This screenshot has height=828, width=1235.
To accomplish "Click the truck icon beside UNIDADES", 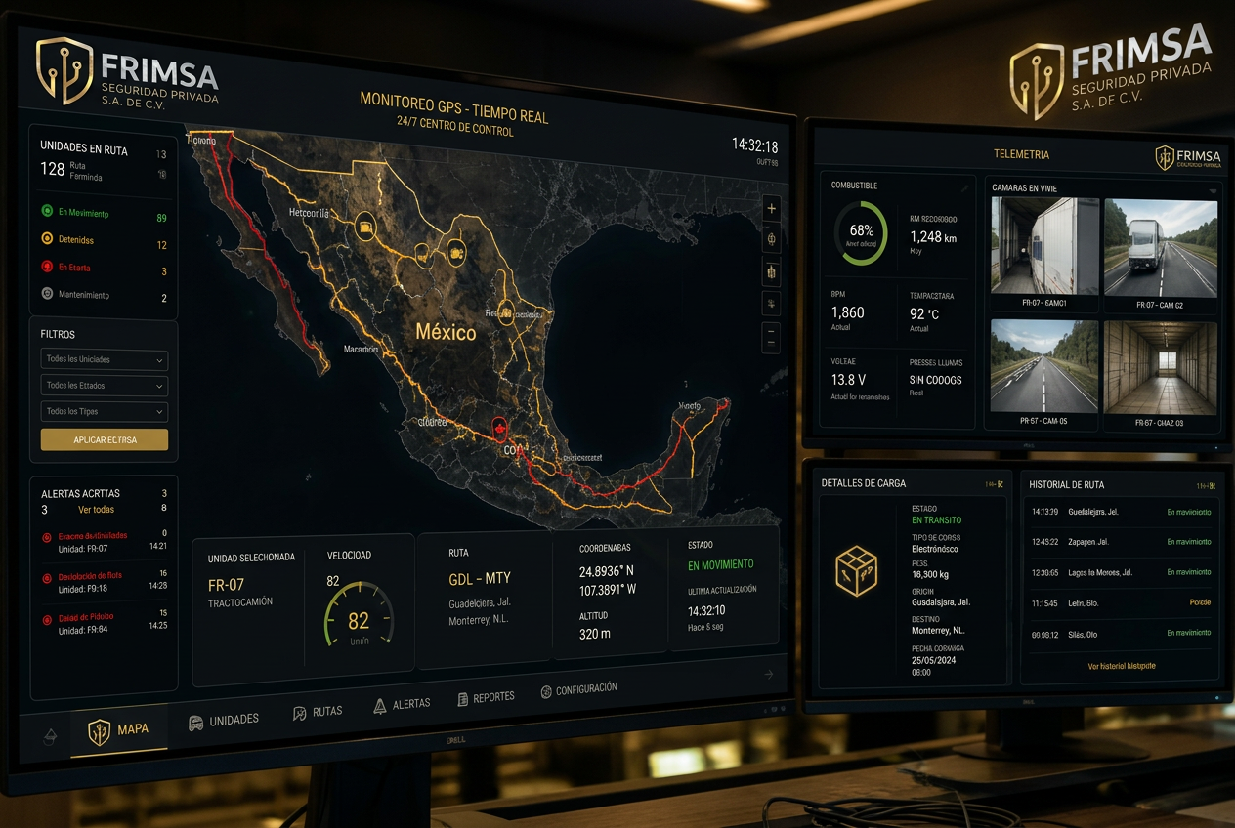I will (x=195, y=723).
